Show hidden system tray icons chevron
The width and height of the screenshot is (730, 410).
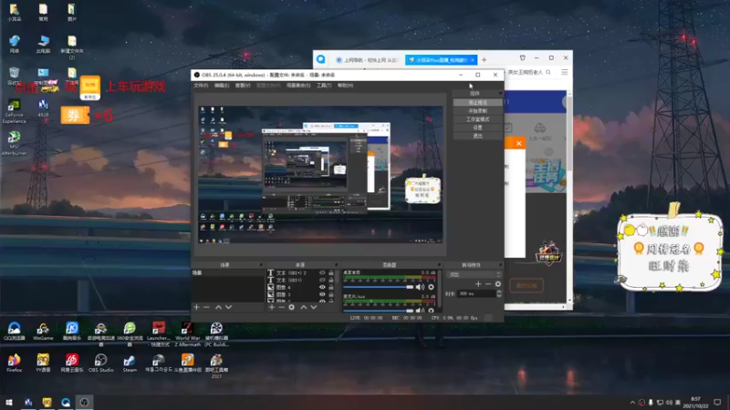(x=632, y=403)
